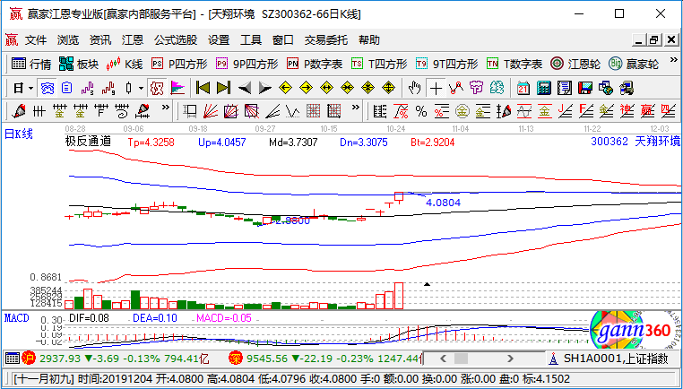Toggle the red 权 adjustment button
Viewport: 683px width, 389px height.
tap(156, 89)
